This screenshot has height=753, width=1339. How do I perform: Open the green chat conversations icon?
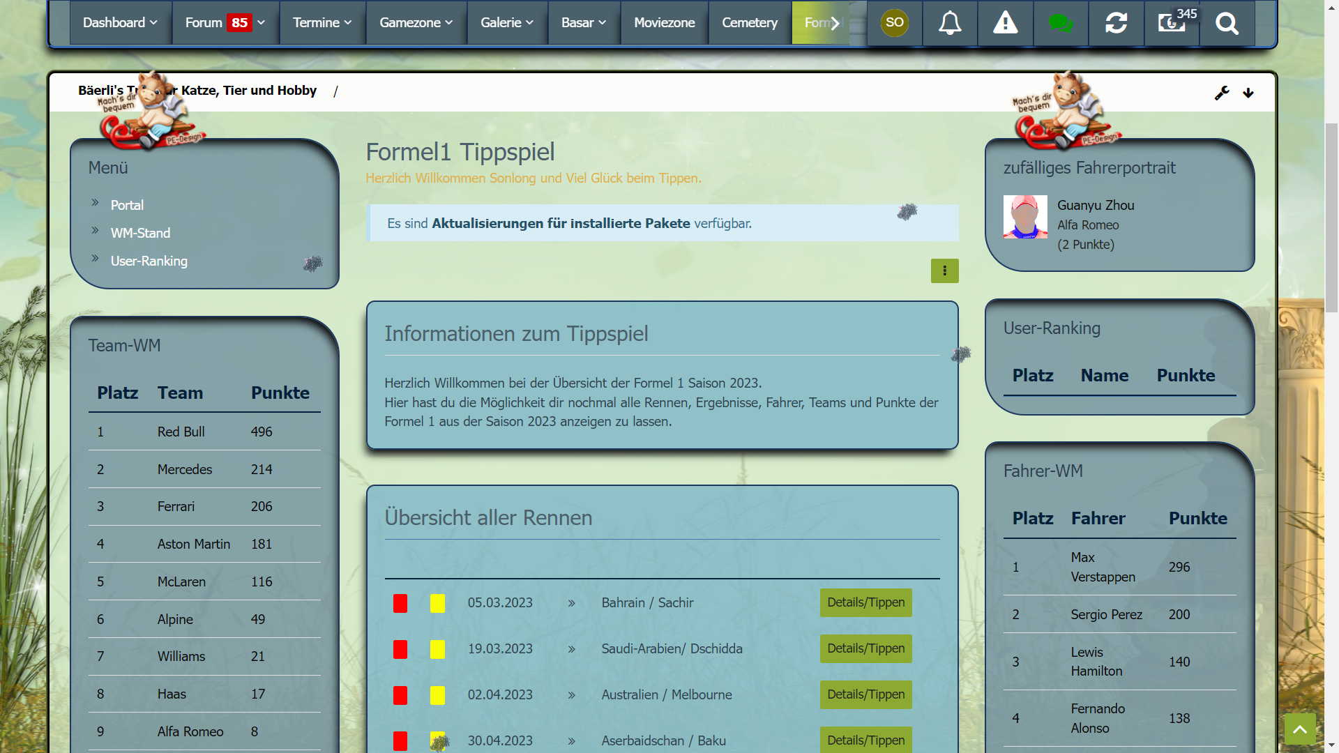(1060, 23)
